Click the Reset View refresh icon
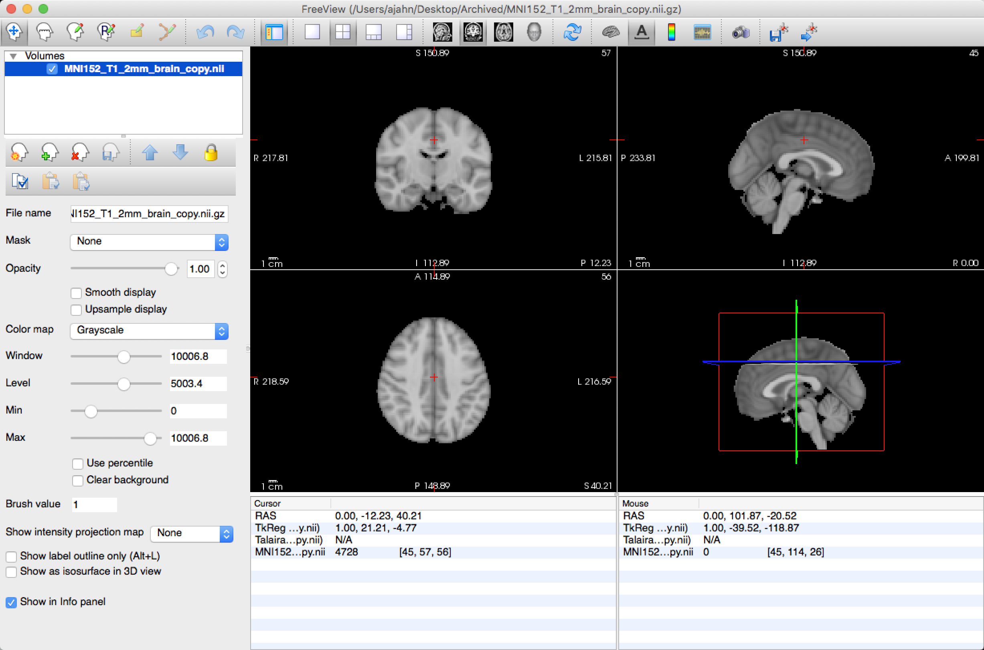The image size is (984, 650). pyautogui.click(x=572, y=32)
